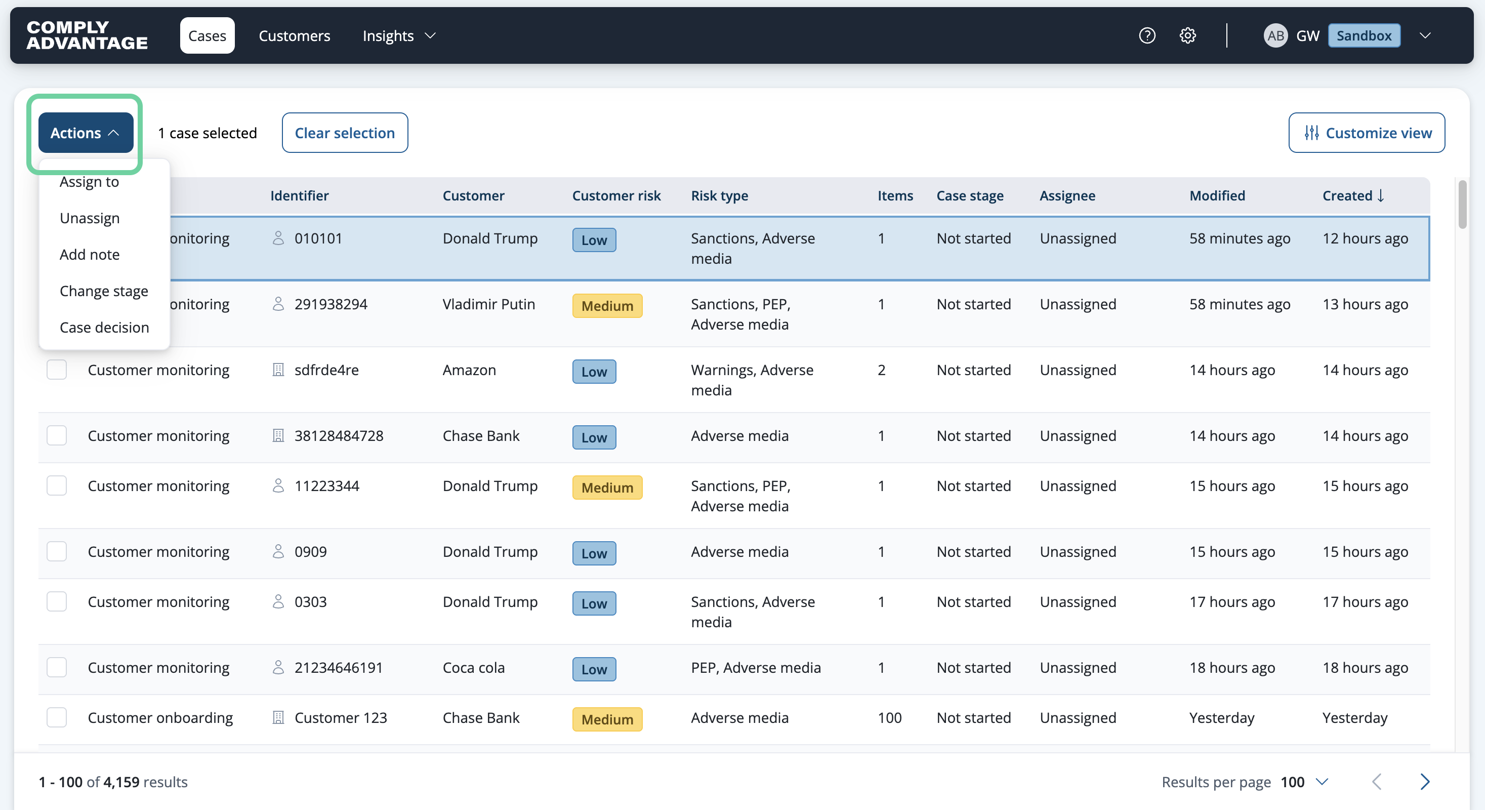Click the person icon beside 11223344

tap(278, 485)
